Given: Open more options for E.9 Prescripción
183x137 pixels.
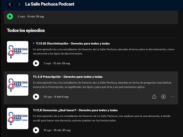Looking at the screenshot, I should 173,97.
